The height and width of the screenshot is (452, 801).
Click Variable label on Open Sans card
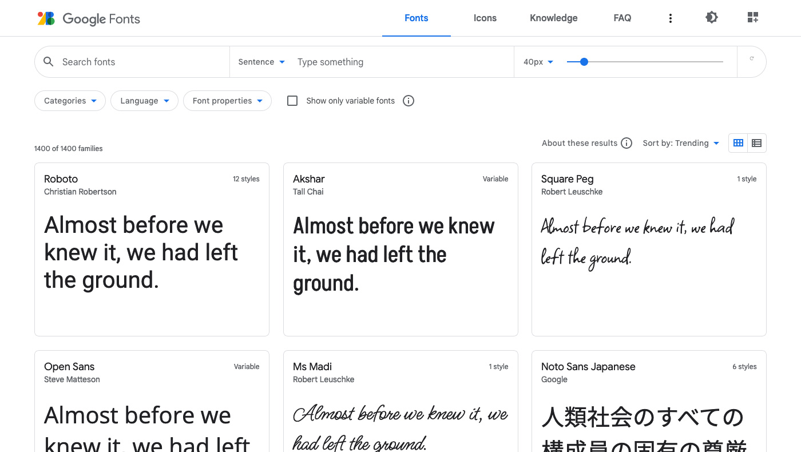247,367
